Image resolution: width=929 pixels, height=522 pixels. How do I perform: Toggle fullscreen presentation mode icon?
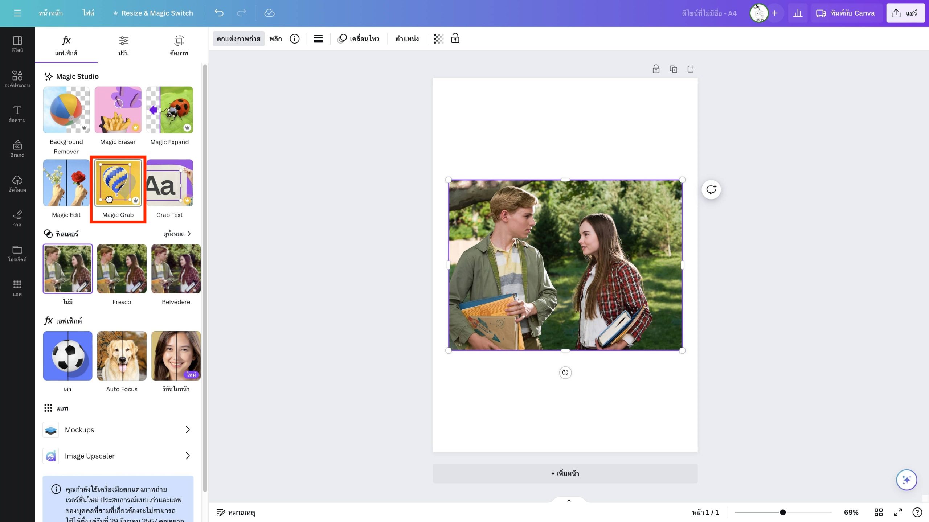(x=898, y=512)
